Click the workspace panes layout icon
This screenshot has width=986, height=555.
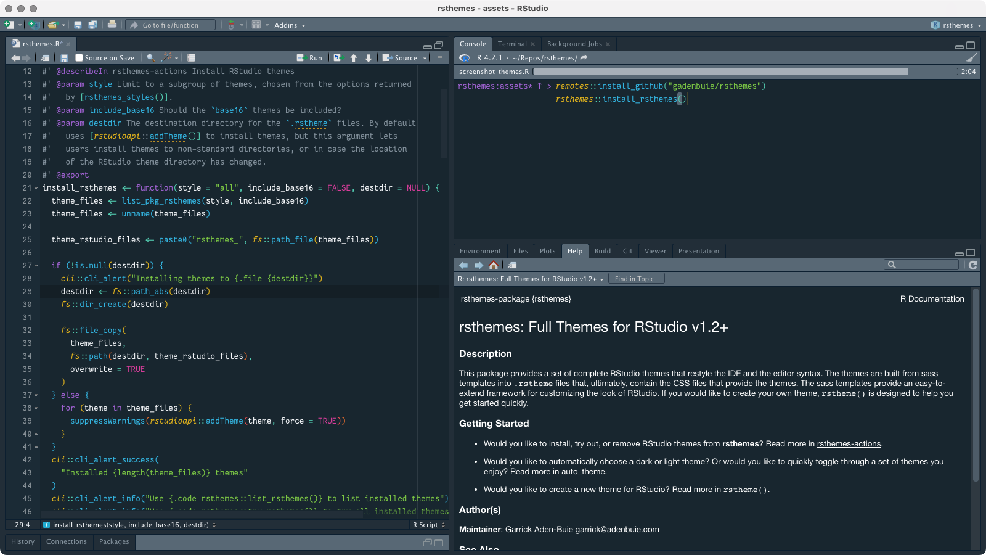click(x=256, y=25)
